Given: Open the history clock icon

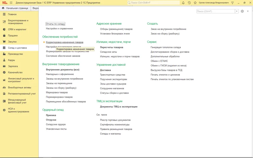Looking at the screenshot, I should click(x=189, y=3).
